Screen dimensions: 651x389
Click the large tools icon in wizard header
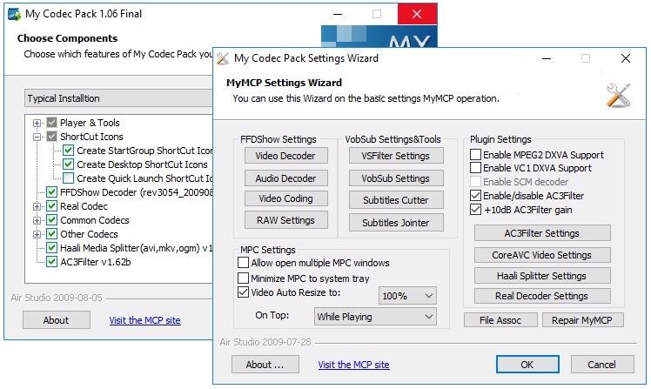618,94
